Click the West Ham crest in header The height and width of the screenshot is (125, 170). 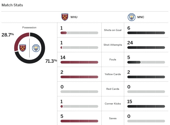point(64,17)
